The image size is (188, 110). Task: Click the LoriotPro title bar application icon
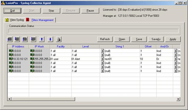pyautogui.click(x=3, y=3)
